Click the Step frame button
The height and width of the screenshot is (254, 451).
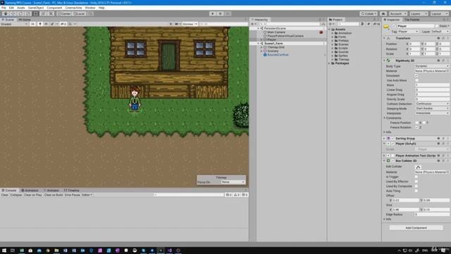[x=228, y=13]
